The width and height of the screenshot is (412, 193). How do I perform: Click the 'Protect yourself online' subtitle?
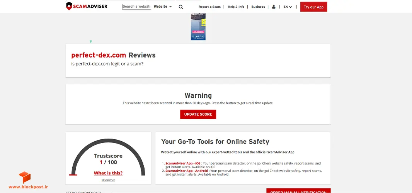pos(228,152)
